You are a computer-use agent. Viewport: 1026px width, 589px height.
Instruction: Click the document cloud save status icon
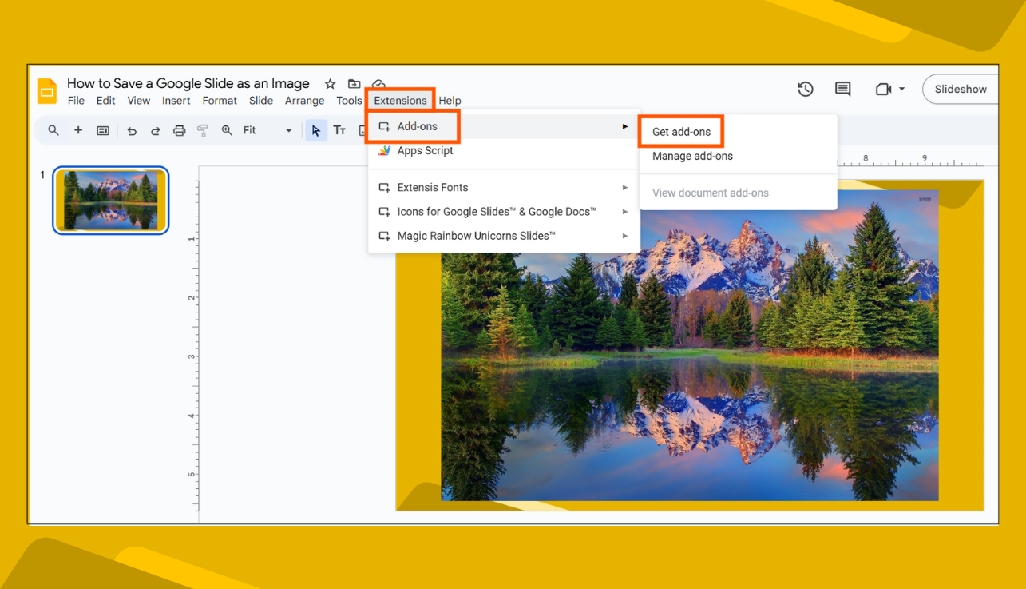(378, 83)
